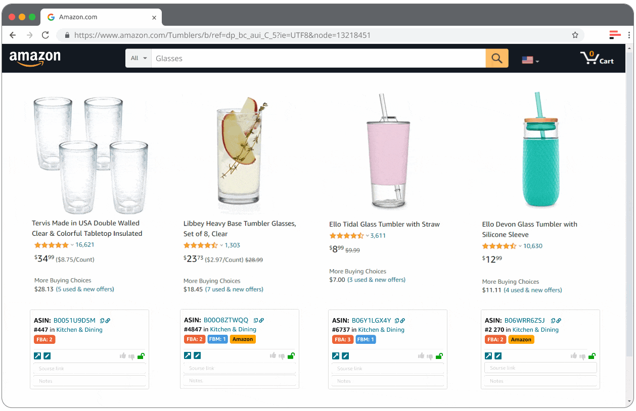Give a thumbs down on the Ello Devon panel
The width and height of the screenshot is (636, 411).
(582, 356)
